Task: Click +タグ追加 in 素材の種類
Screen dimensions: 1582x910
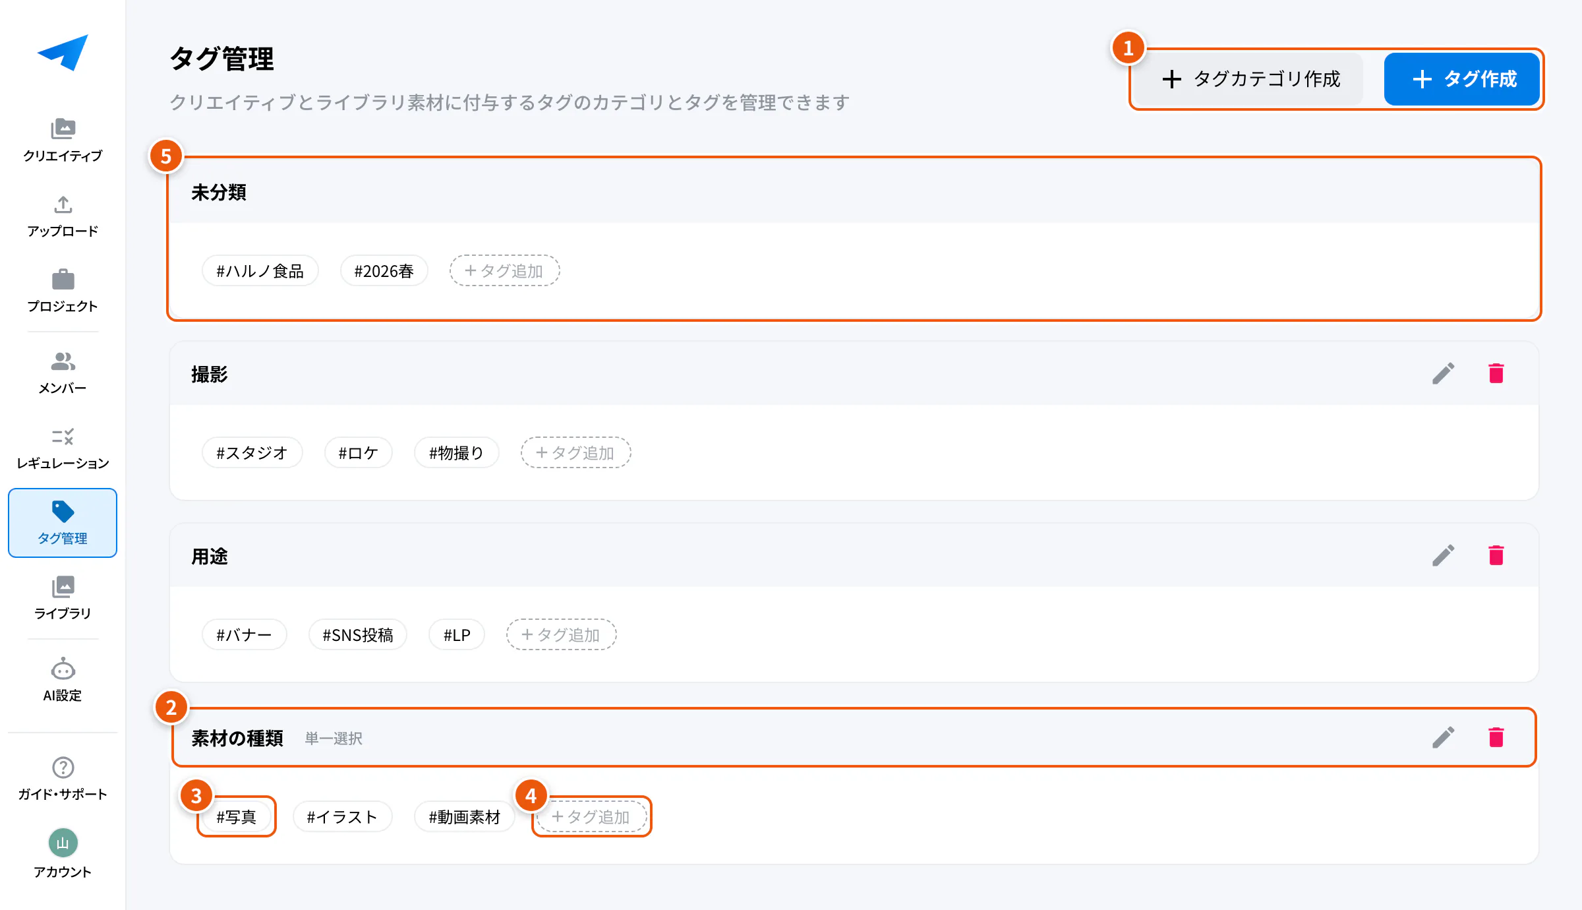Action: (x=592, y=817)
